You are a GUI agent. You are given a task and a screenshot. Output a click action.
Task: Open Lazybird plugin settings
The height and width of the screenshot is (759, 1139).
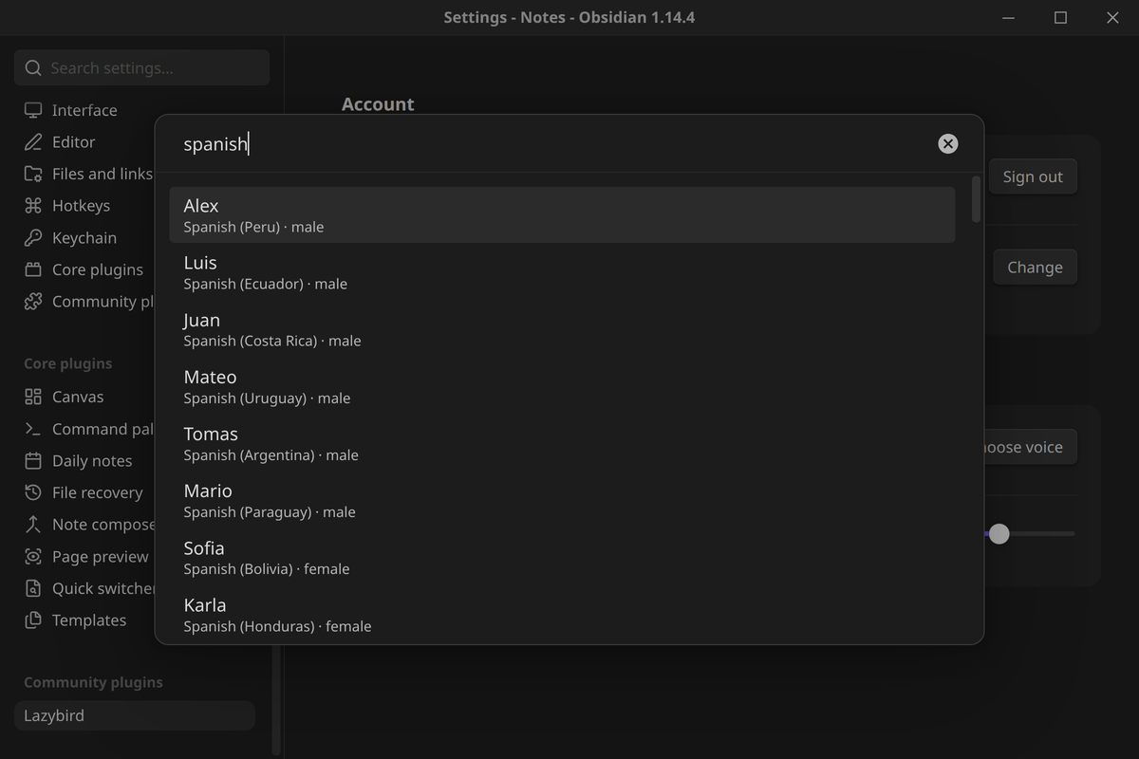[x=135, y=715]
